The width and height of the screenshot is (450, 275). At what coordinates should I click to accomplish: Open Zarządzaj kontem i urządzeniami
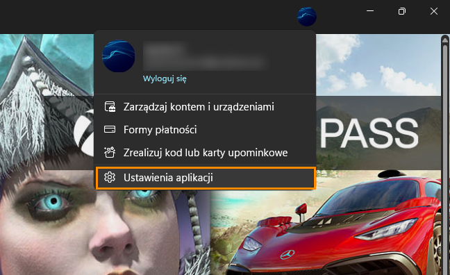tap(205, 107)
